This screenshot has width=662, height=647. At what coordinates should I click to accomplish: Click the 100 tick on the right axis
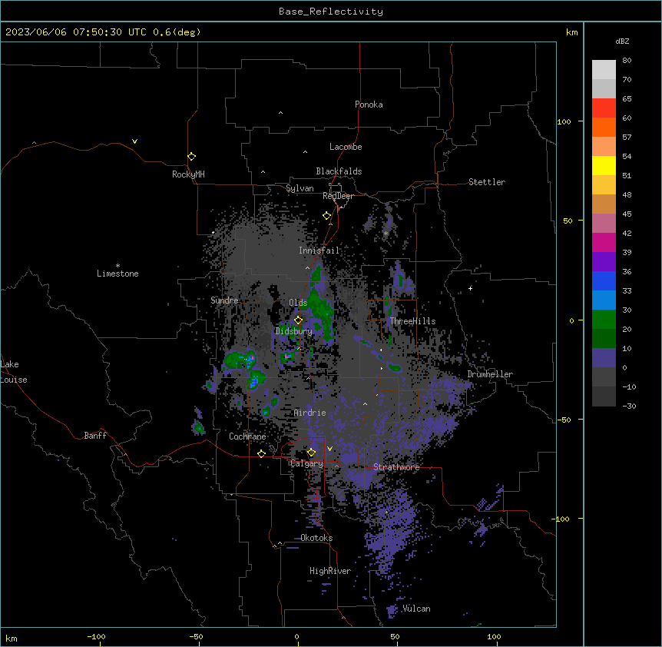[564, 121]
